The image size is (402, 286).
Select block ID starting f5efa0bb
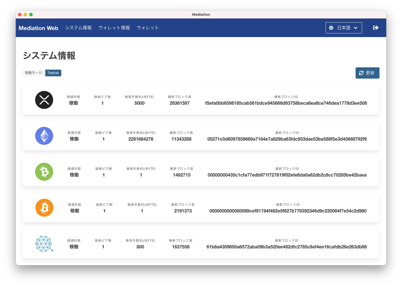[x=286, y=103]
